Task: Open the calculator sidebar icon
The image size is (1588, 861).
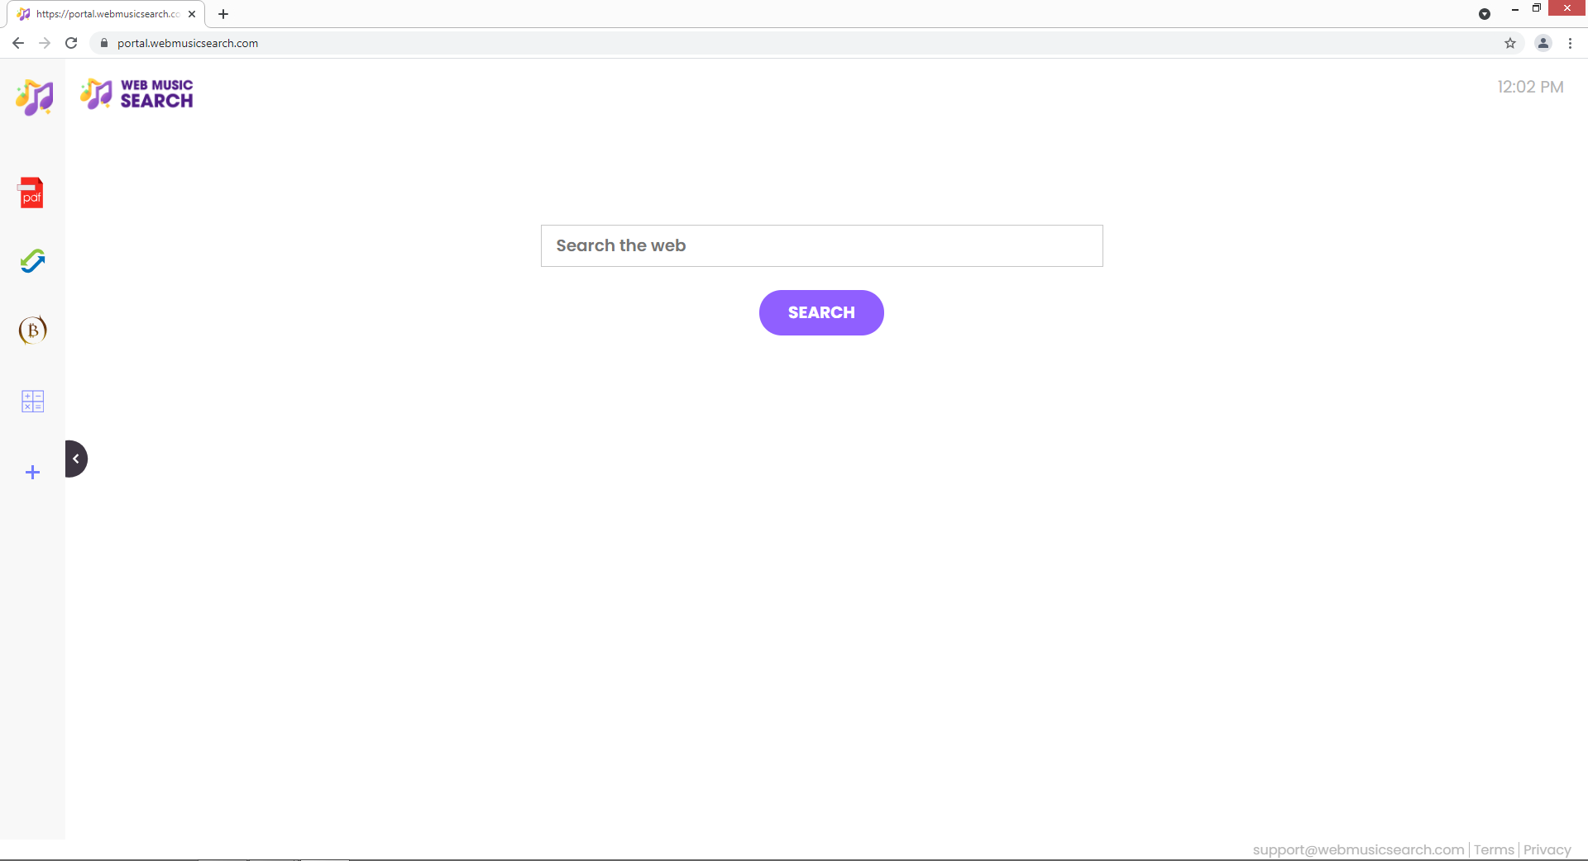Action: pyautogui.click(x=32, y=402)
